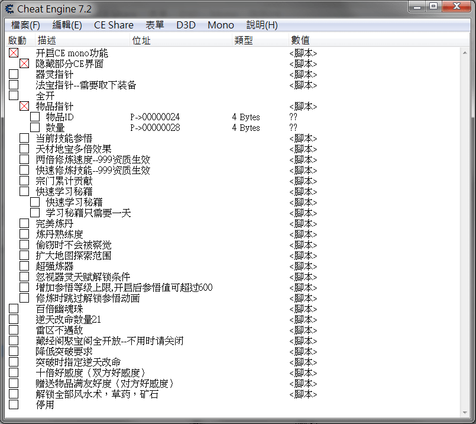Click the Cheat Engine title bar icon

point(9,8)
